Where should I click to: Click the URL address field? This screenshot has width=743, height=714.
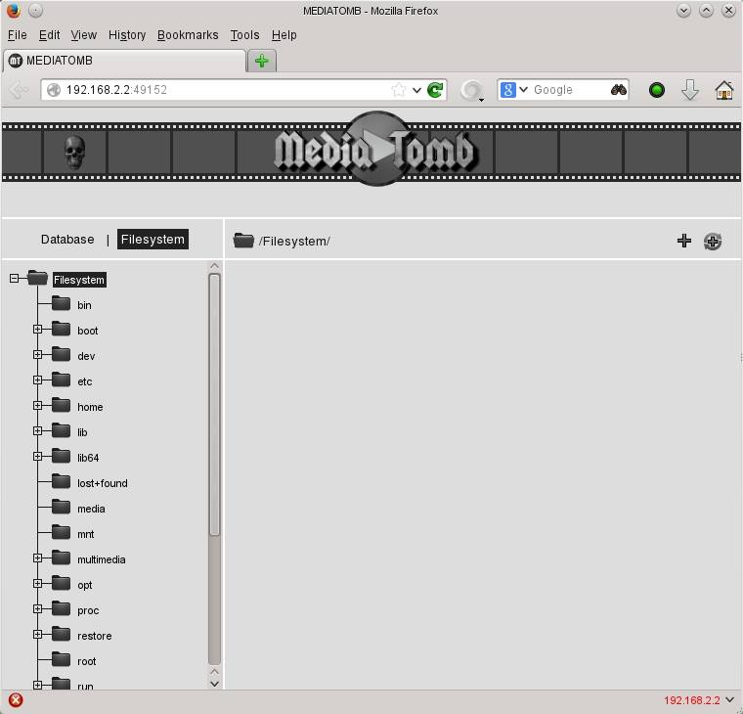225,90
